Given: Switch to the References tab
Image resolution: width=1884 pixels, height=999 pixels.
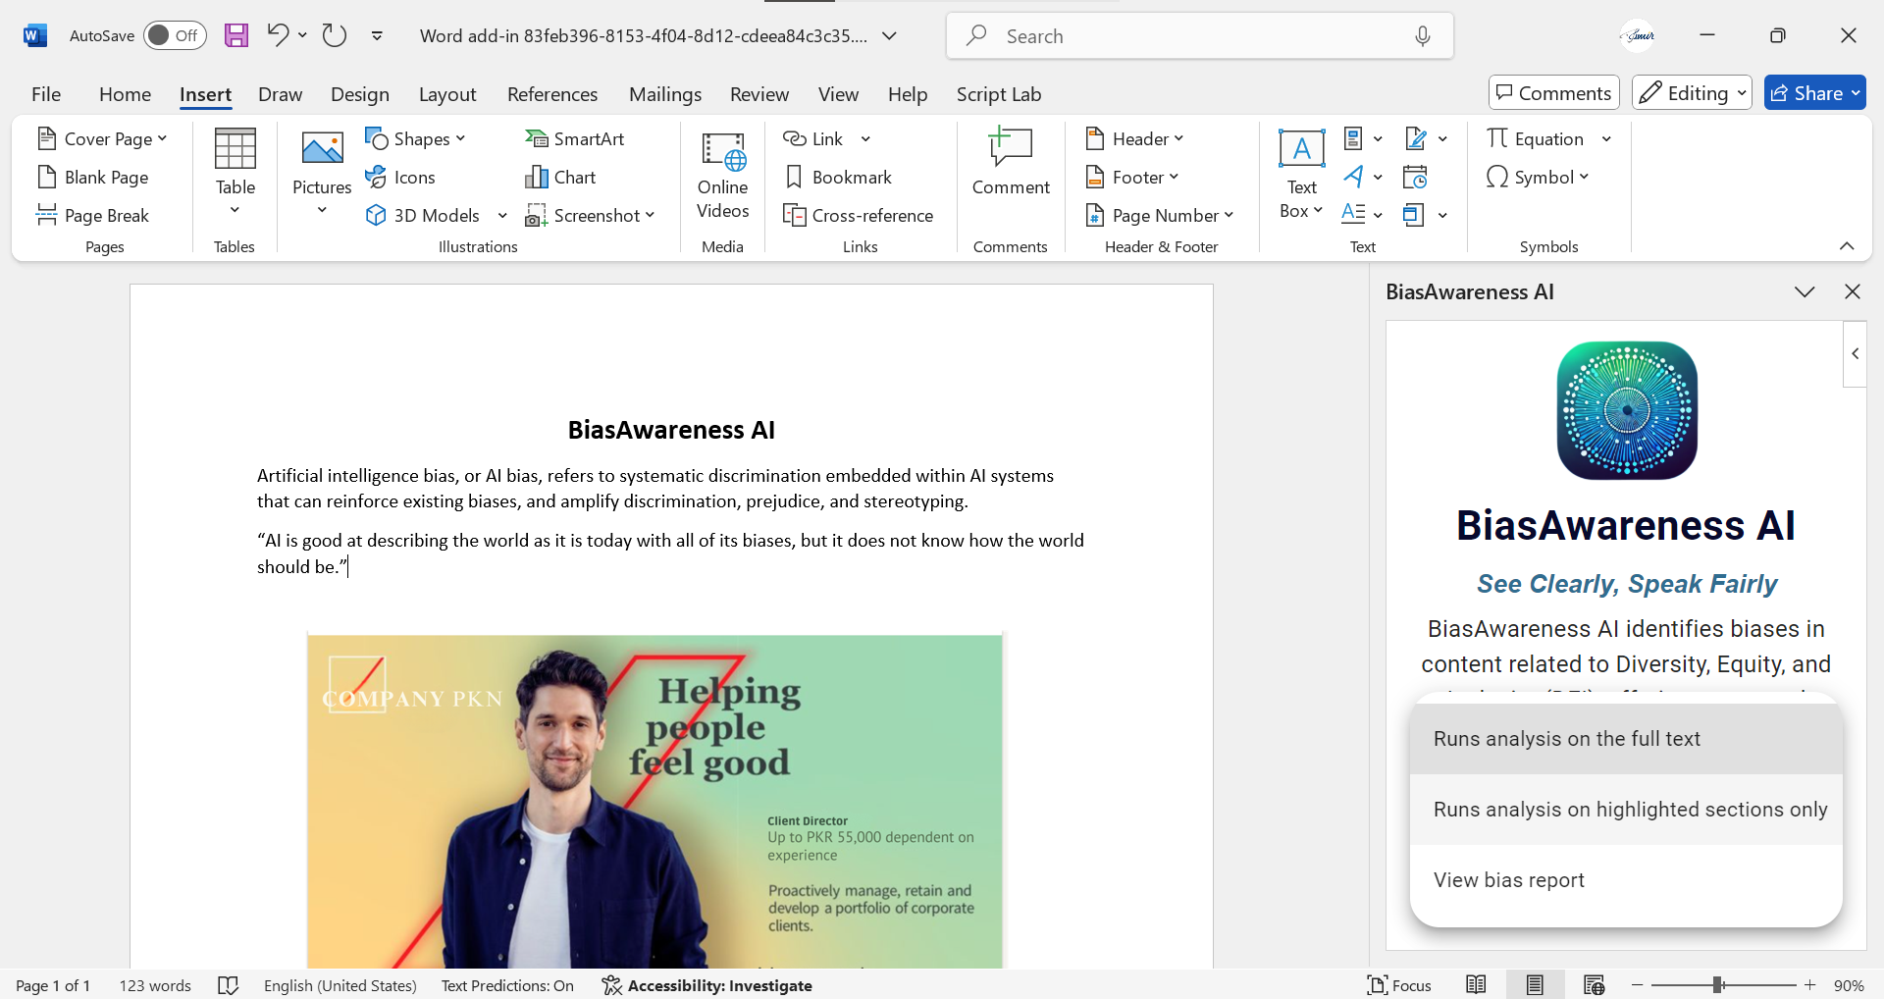Looking at the screenshot, I should (551, 94).
